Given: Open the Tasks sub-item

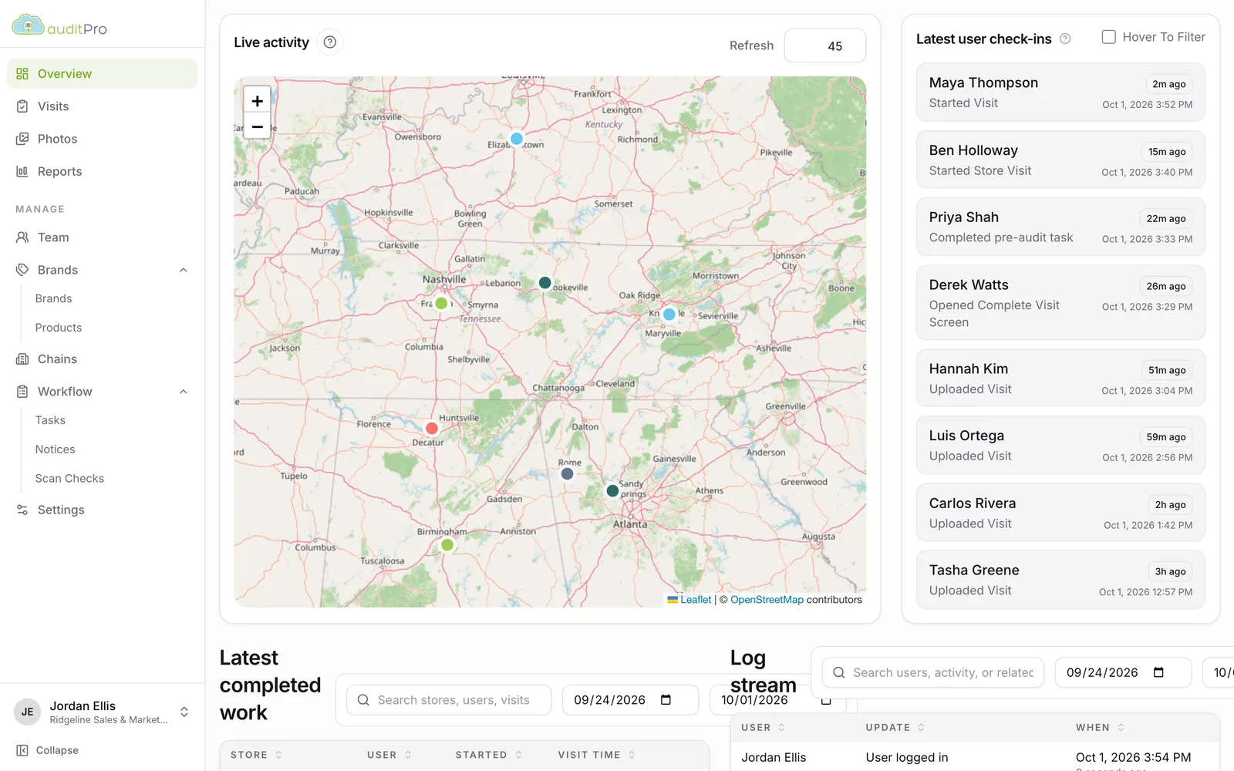Looking at the screenshot, I should coord(50,420).
